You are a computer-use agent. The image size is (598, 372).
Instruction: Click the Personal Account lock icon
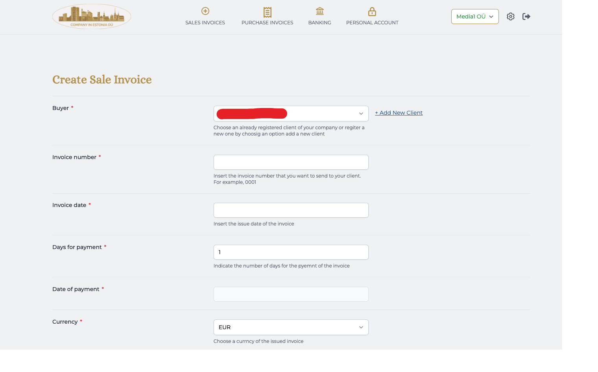click(372, 11)
